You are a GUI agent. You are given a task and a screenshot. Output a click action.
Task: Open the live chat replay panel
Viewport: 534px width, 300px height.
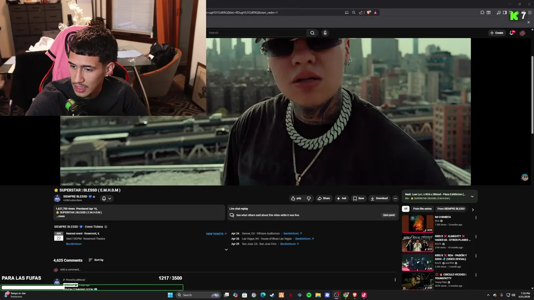coord(389,215)
